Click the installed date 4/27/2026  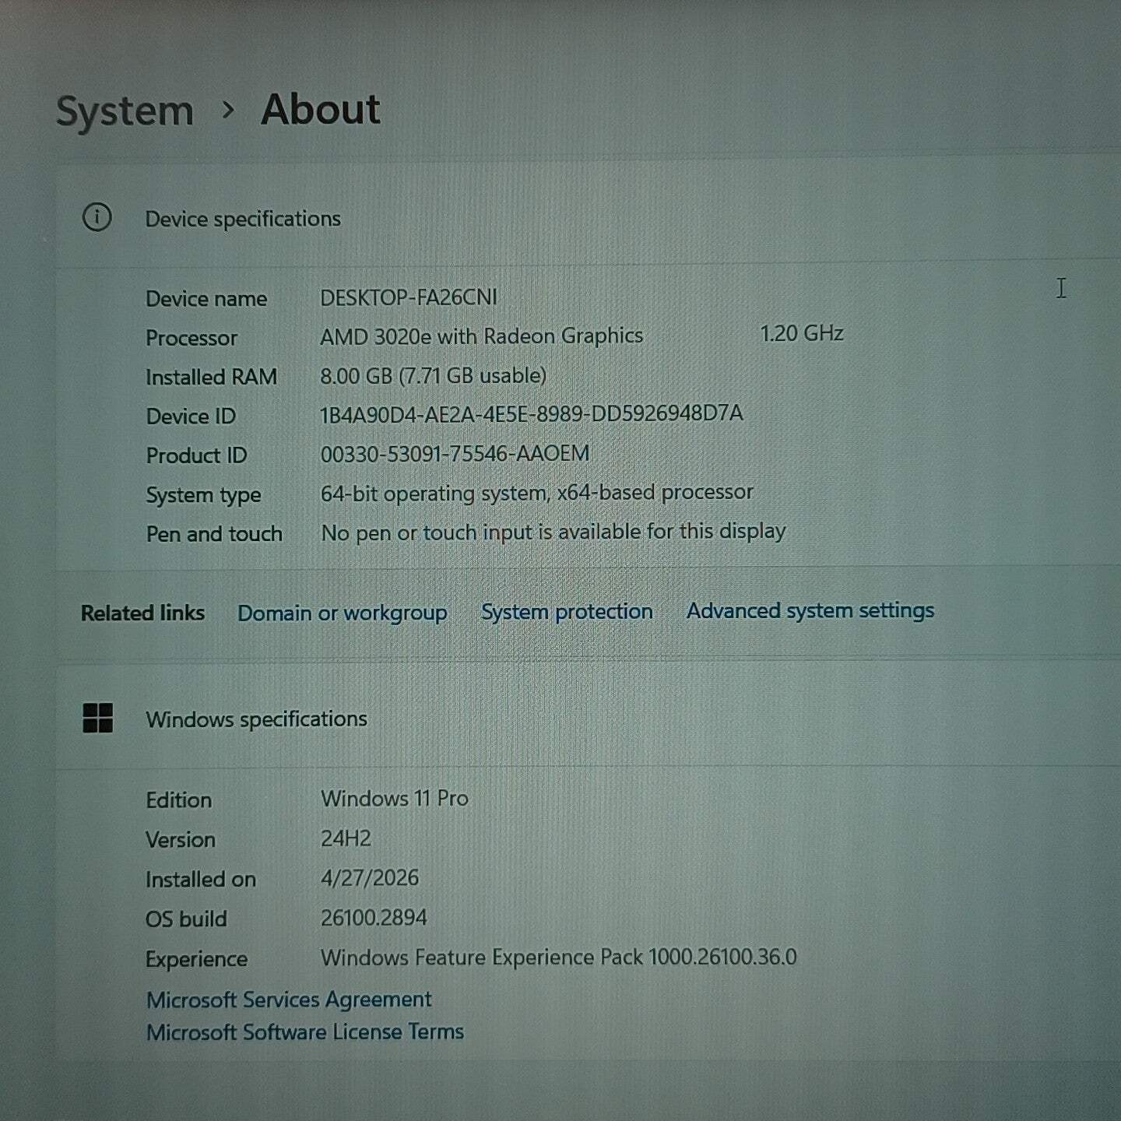tap(370, 878)
